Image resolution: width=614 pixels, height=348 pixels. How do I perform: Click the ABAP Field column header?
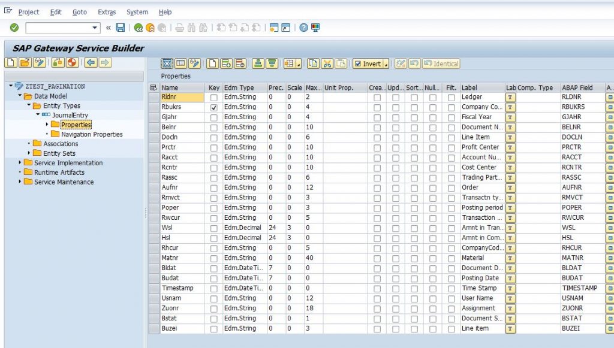point(582,87)
